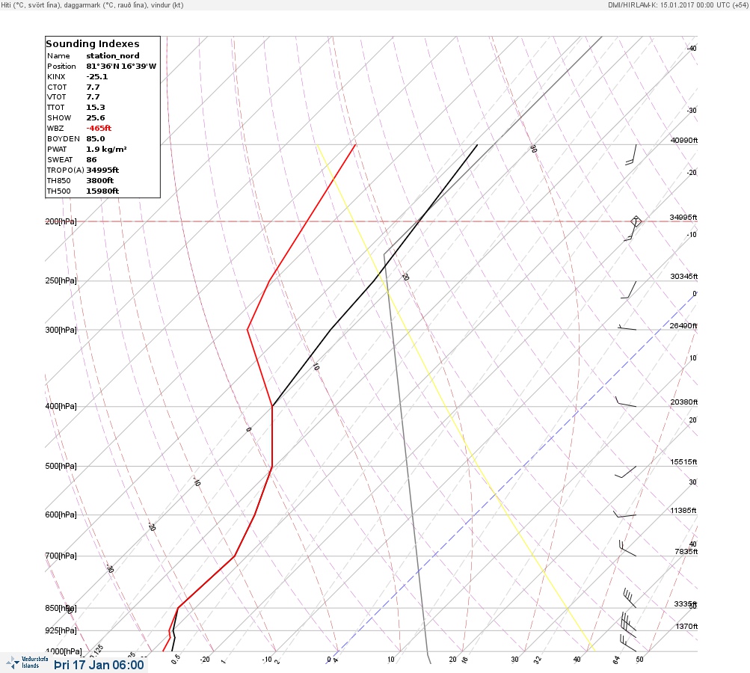Click the 250[hPa] pressure label
Image resolution: width=750 pixels, height=673 pixels.
click(61, 280)
